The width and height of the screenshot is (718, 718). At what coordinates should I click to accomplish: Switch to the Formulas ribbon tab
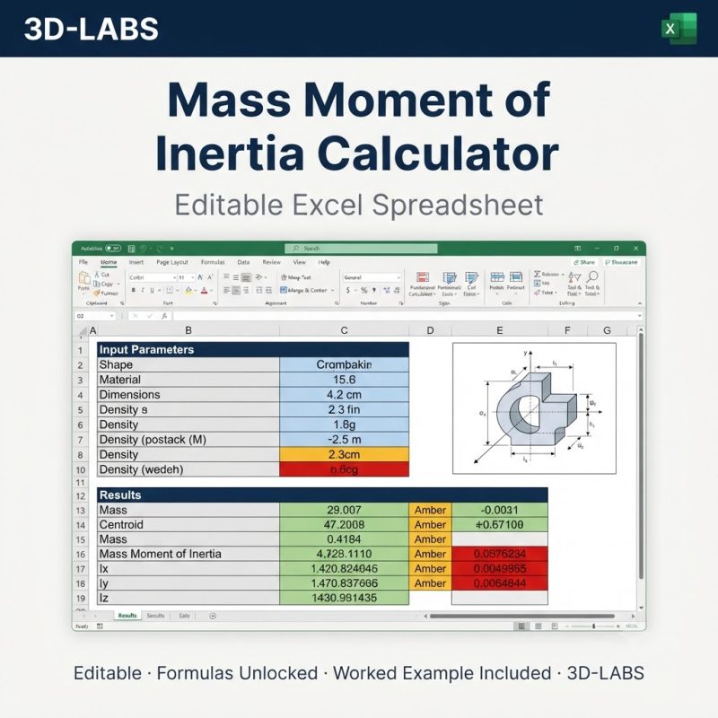click(x=213, y=262)
